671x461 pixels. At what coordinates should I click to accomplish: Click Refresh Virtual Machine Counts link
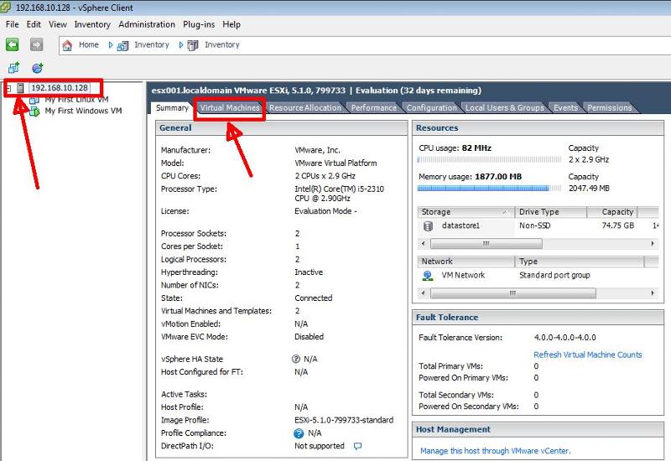click(x=588, y=355)
